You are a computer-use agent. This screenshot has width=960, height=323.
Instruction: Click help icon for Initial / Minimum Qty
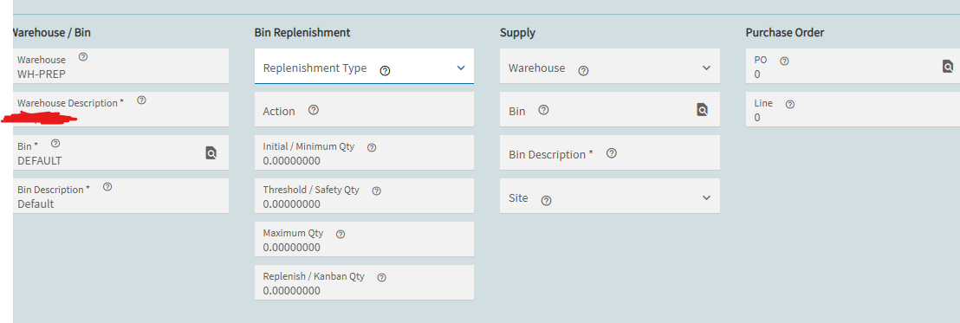click(372, 147)
